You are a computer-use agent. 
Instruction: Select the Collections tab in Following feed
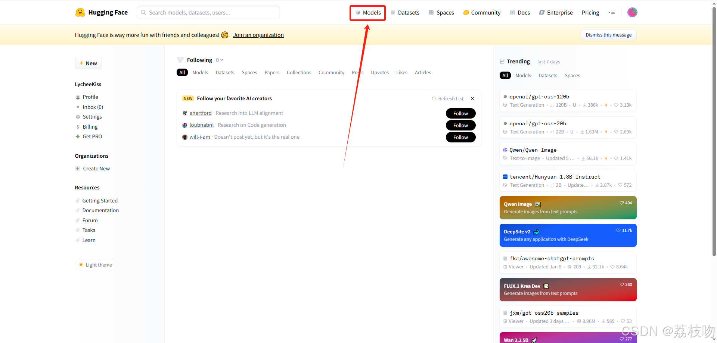click(299, 72)
